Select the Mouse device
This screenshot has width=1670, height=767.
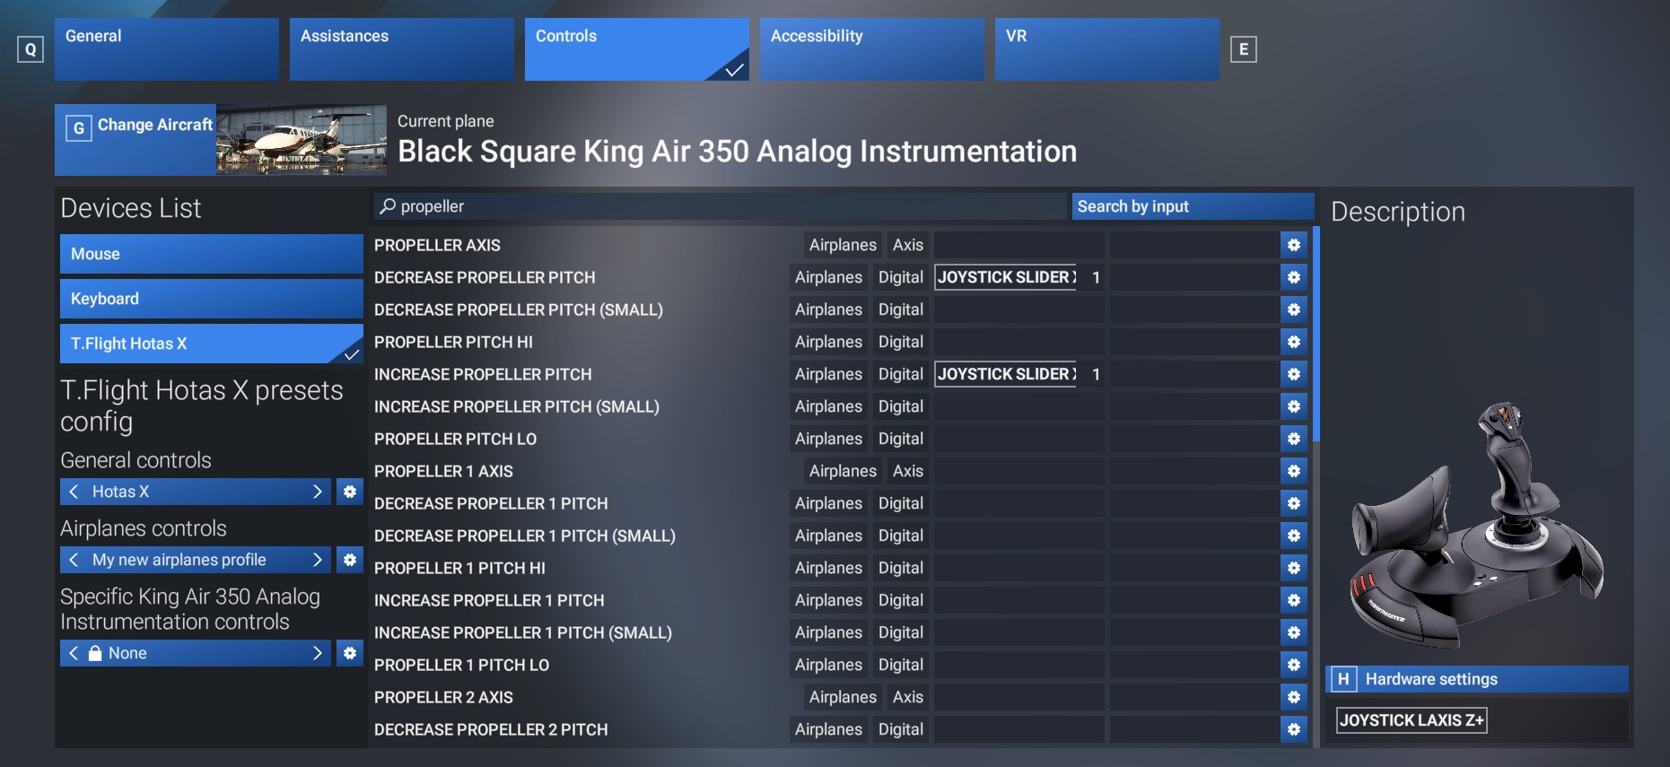pos(211,254)
